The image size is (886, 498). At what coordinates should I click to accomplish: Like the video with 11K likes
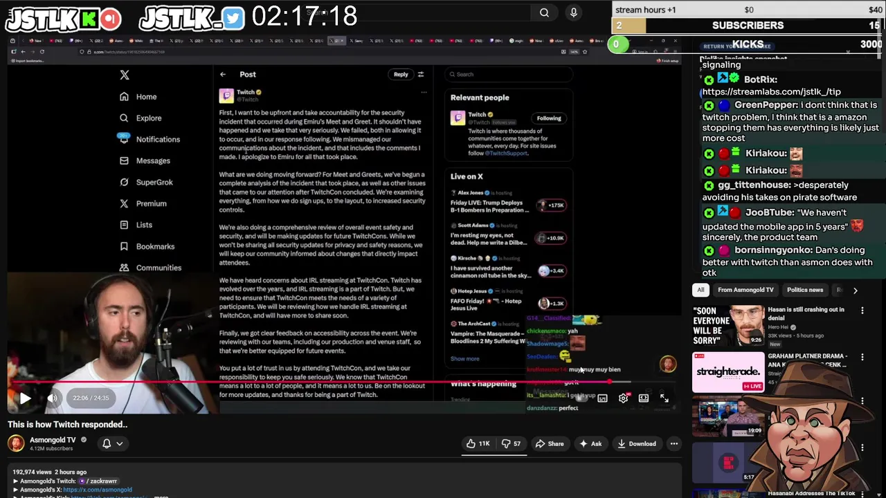[x=478, y=443]
